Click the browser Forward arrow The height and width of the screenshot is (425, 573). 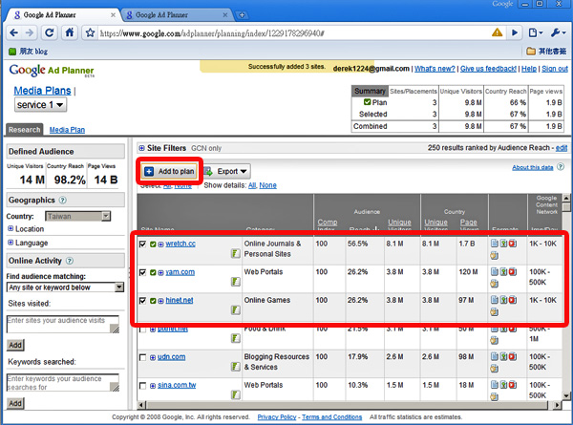click(30, 32)
